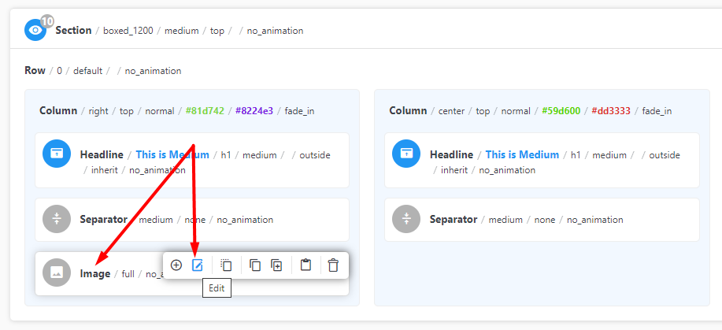Click the trash delete icon
Image resolution: width=722 pixels, height=330 pixels.
pyautogui.click(x=333, y=265)
